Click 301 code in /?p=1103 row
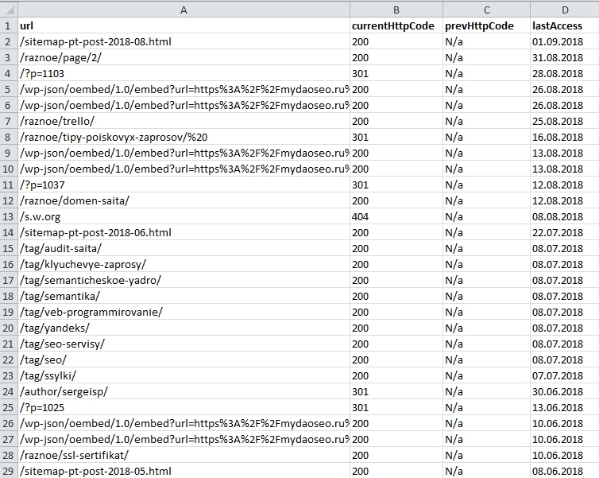The height and width of the screenshot is (478, 599). coord(396,73)
